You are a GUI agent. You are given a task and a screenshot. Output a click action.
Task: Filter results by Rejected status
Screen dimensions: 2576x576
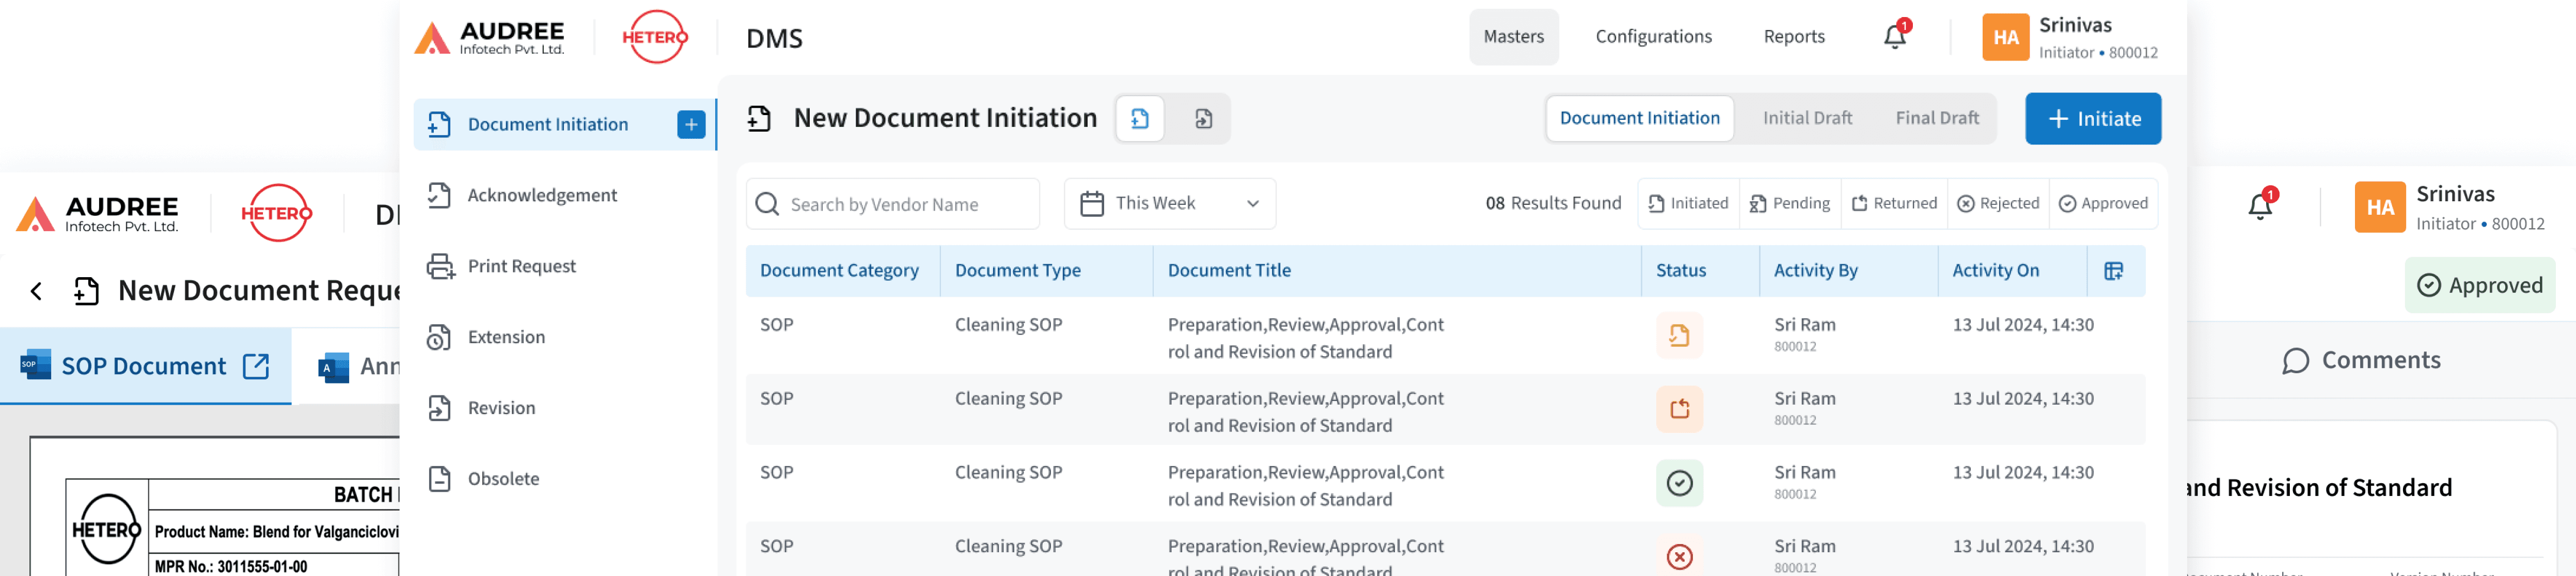(1998, 203)
